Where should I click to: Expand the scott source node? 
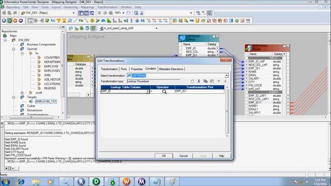tap(22, 93)
